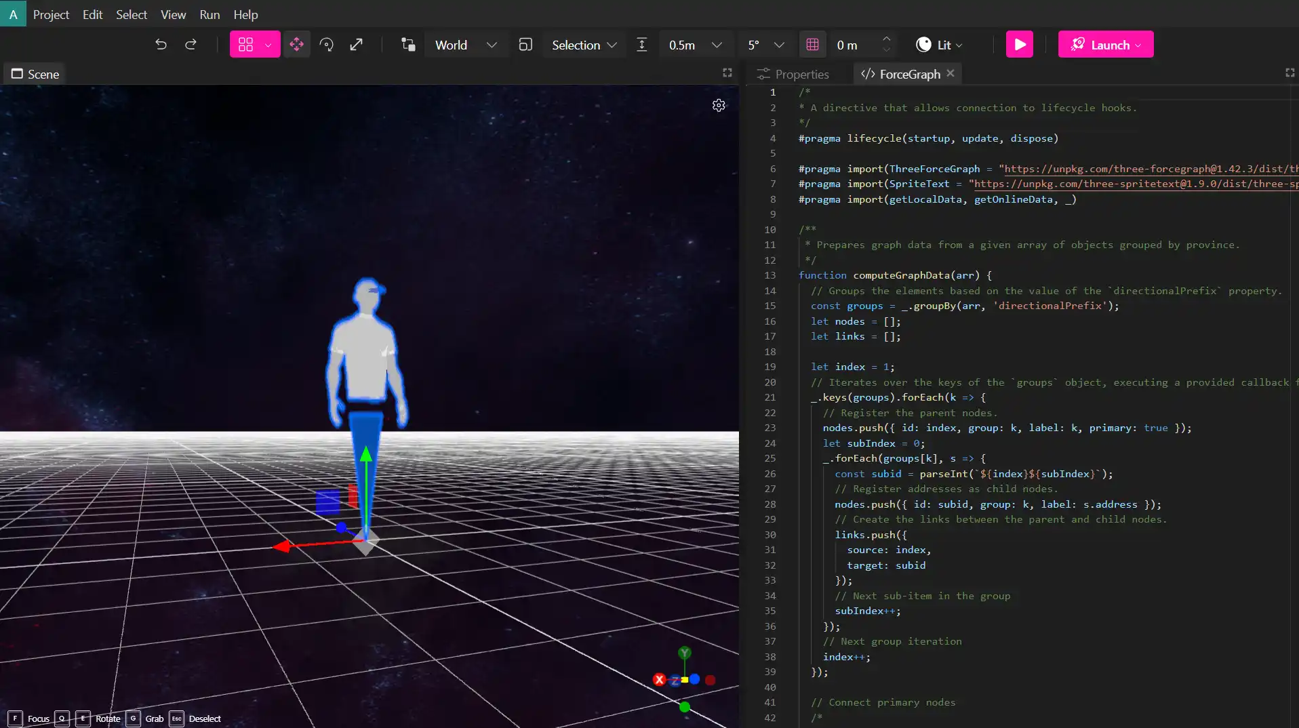Click the undo arrow icon
This screenshot has width=1299, height=728.
coord(161,45)
